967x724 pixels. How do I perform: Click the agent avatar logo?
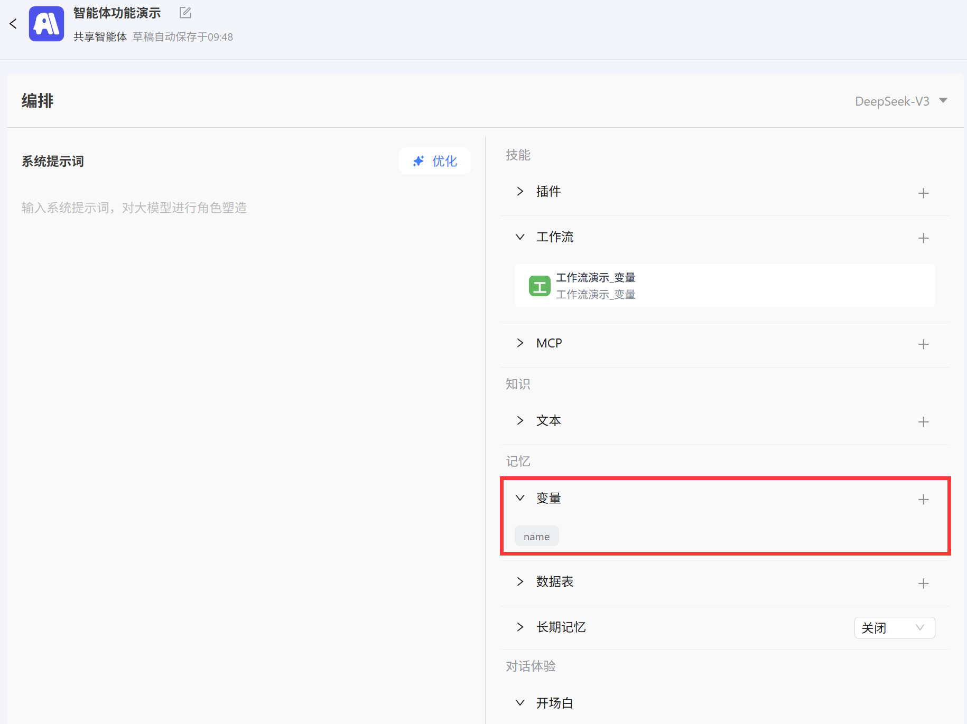[47, 24]
